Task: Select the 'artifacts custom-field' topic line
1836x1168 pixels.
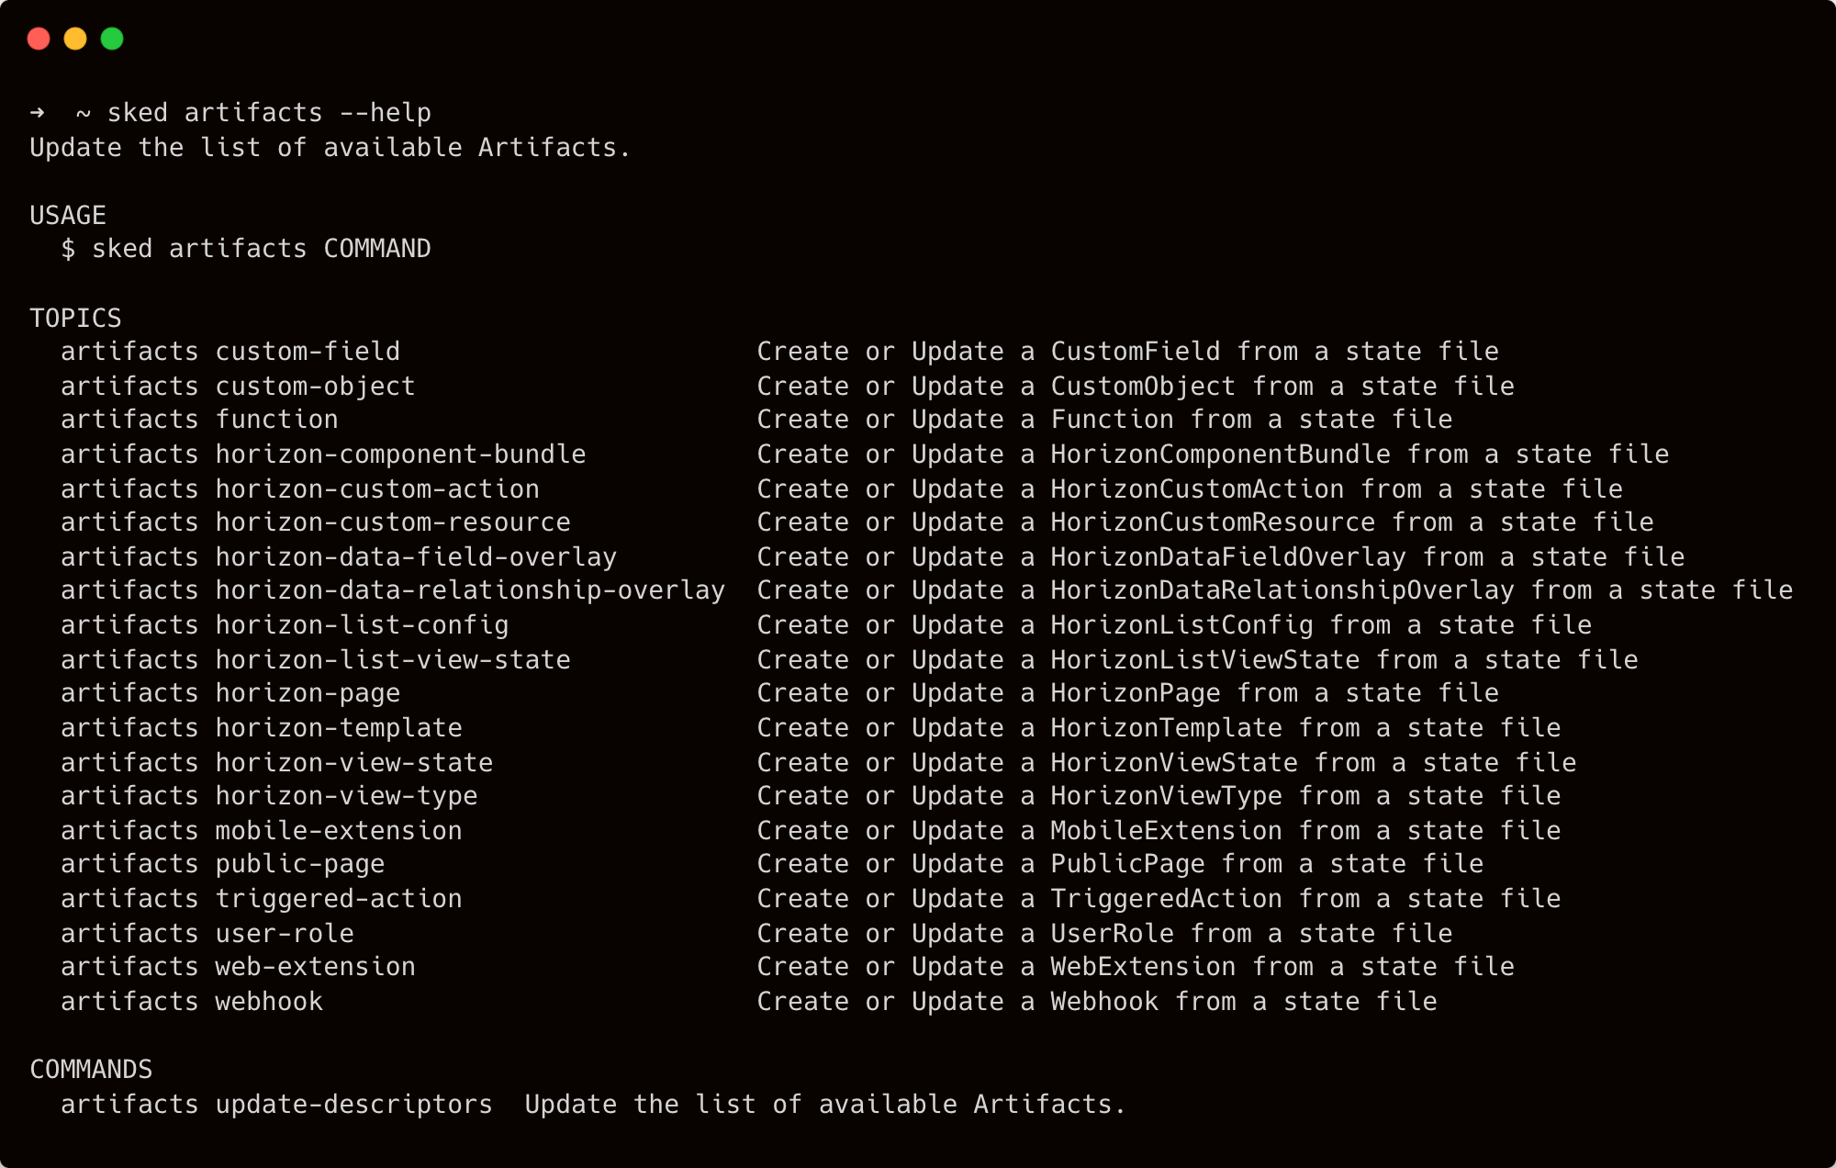Action: [229, 351]
